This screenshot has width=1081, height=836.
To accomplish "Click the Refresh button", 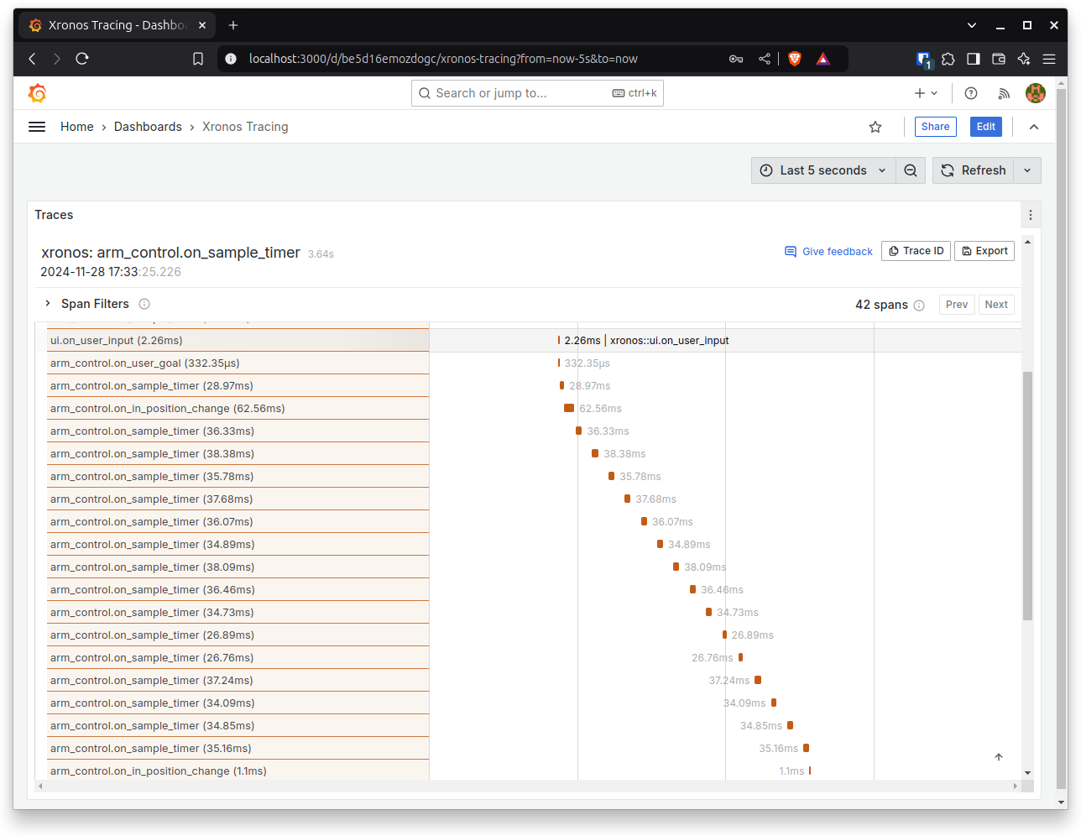I will 974,170.
